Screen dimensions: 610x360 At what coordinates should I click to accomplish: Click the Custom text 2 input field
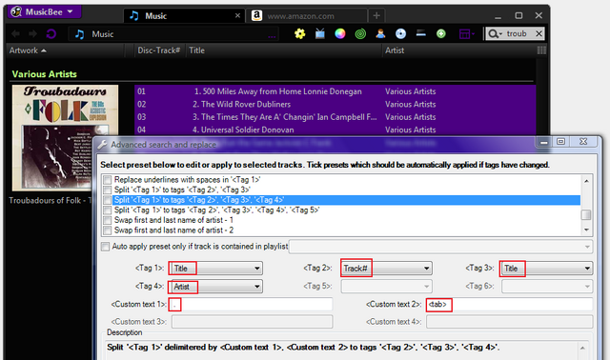(509, 304)
